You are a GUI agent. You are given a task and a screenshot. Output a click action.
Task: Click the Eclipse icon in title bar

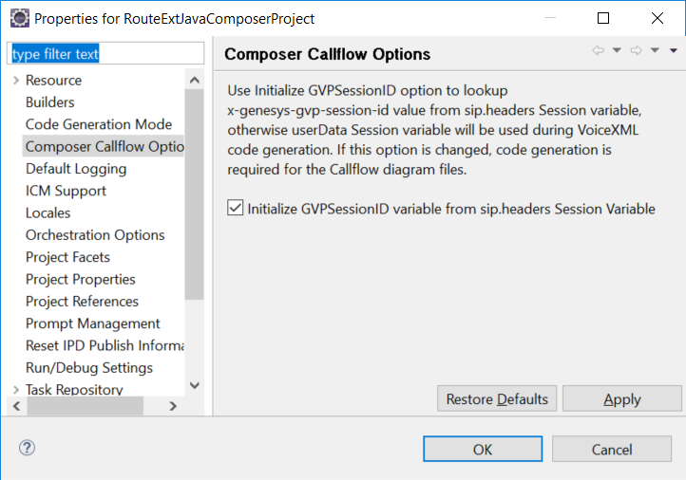pos(17,18)
